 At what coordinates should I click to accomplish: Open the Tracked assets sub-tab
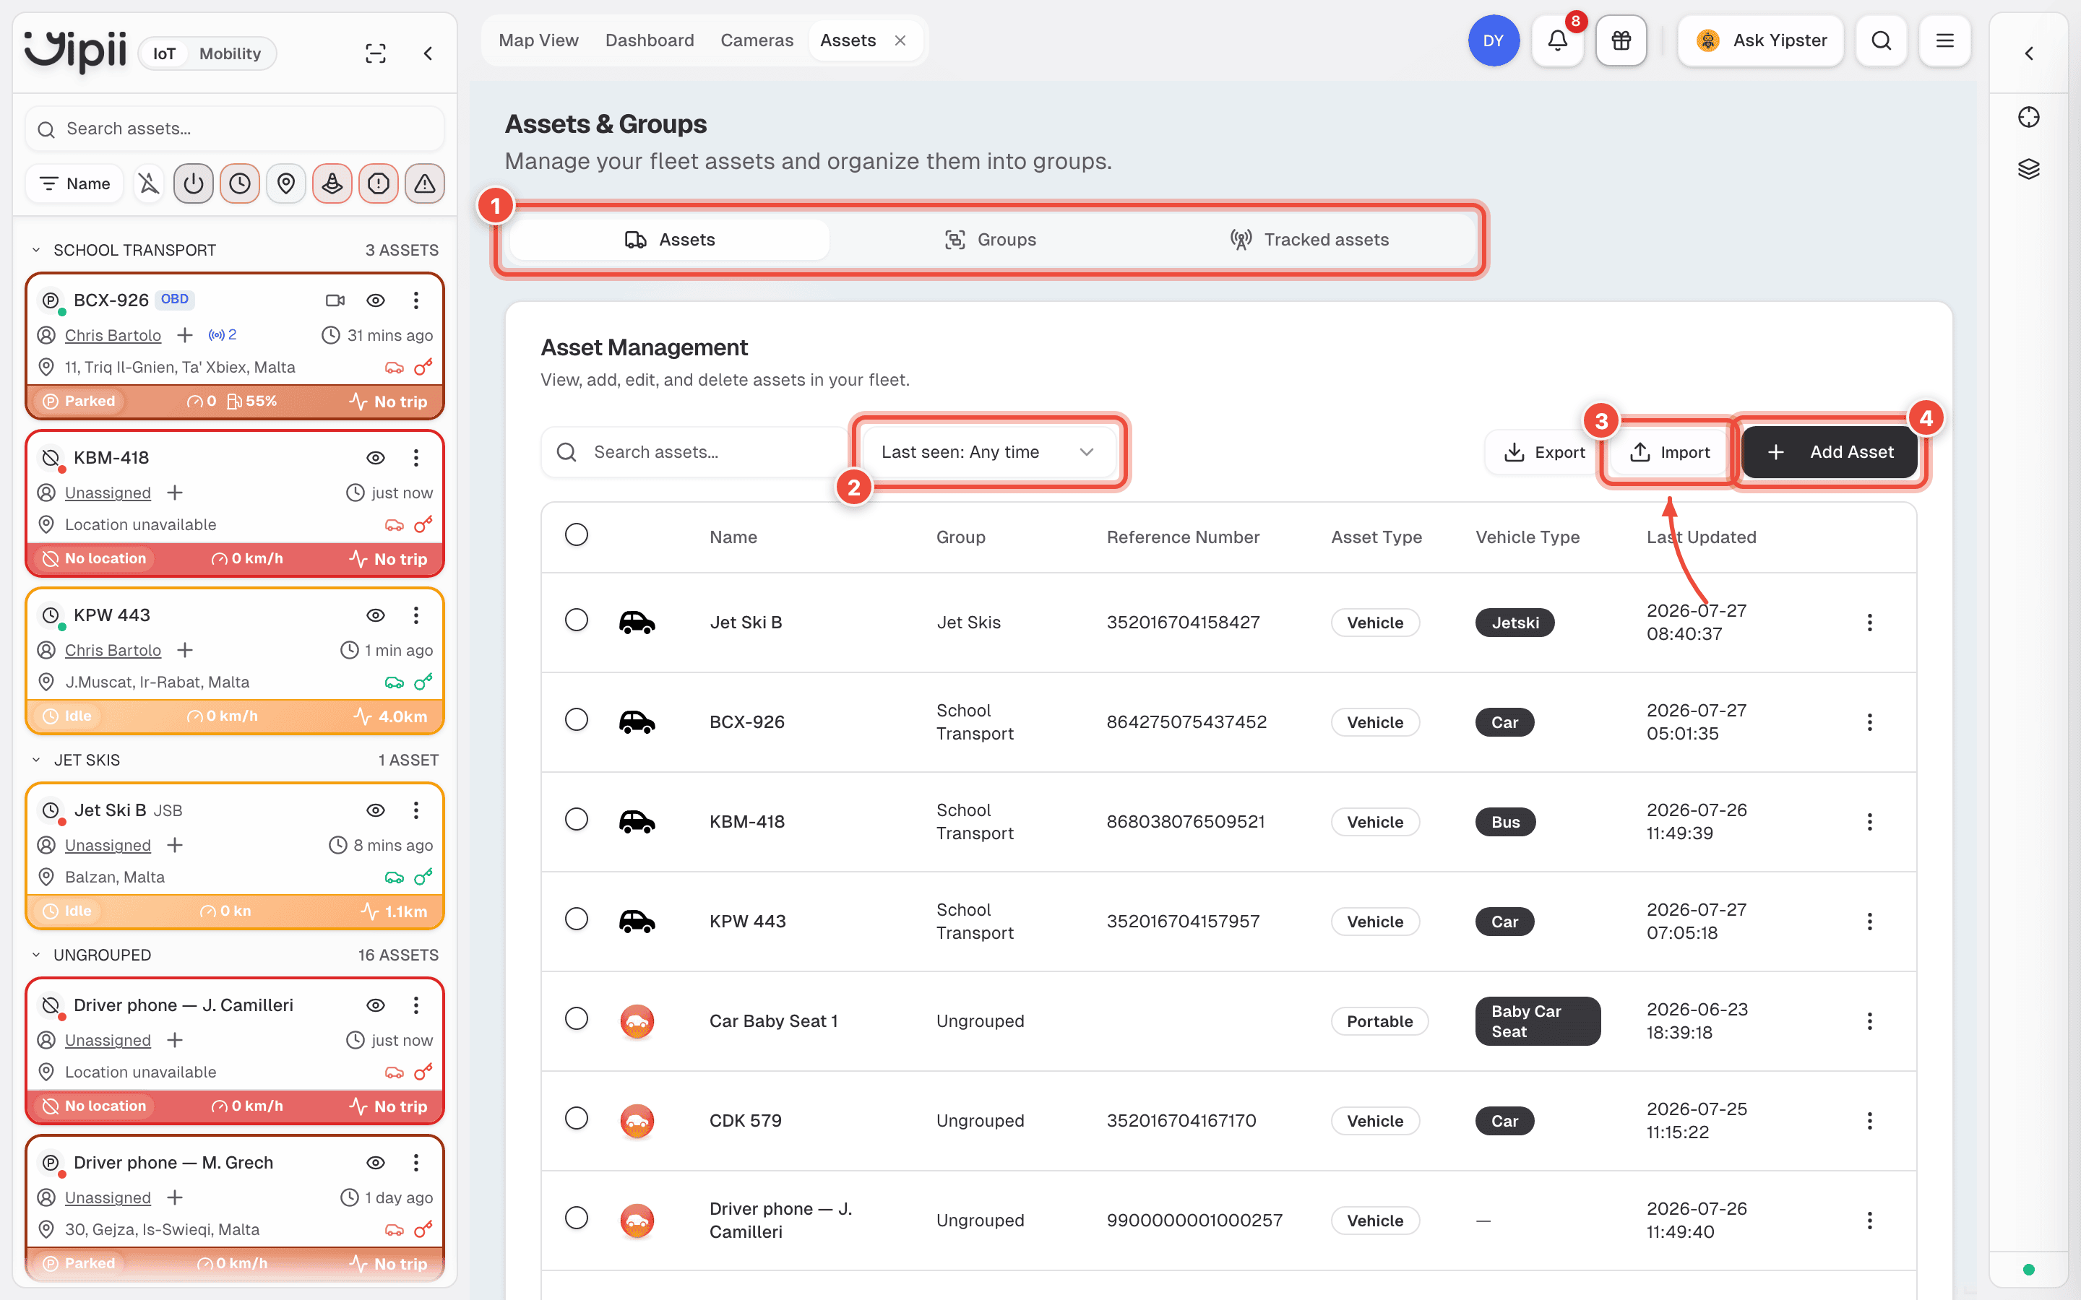coord(1309,240)
